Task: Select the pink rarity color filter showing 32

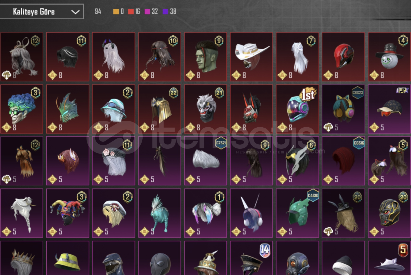Action: tap(151, 11)
